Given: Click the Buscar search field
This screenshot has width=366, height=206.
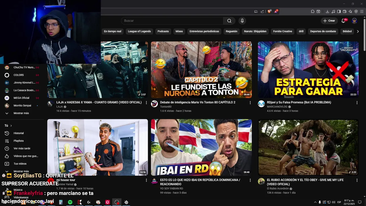Looking at the screenshot, I should click(172, 21).
